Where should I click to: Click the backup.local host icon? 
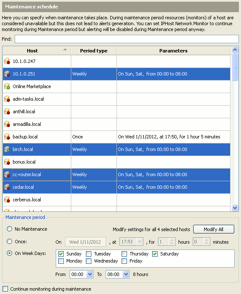[7, 136]
